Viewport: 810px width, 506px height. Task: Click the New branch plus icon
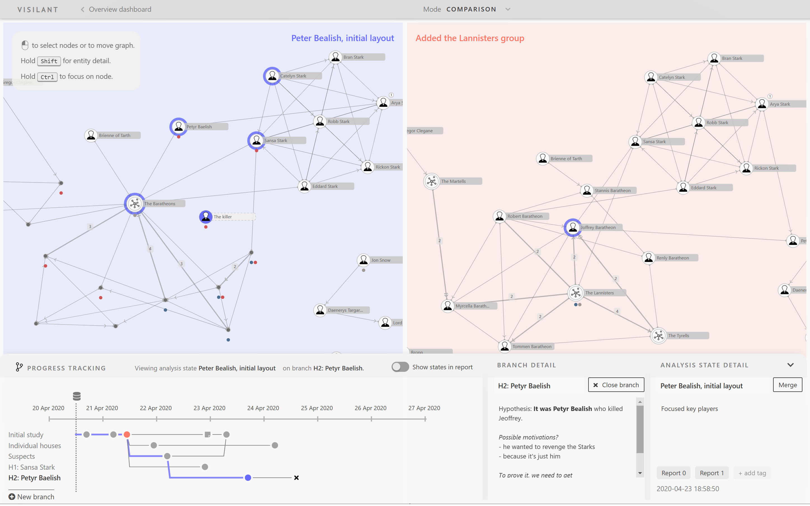click(12, 496)
